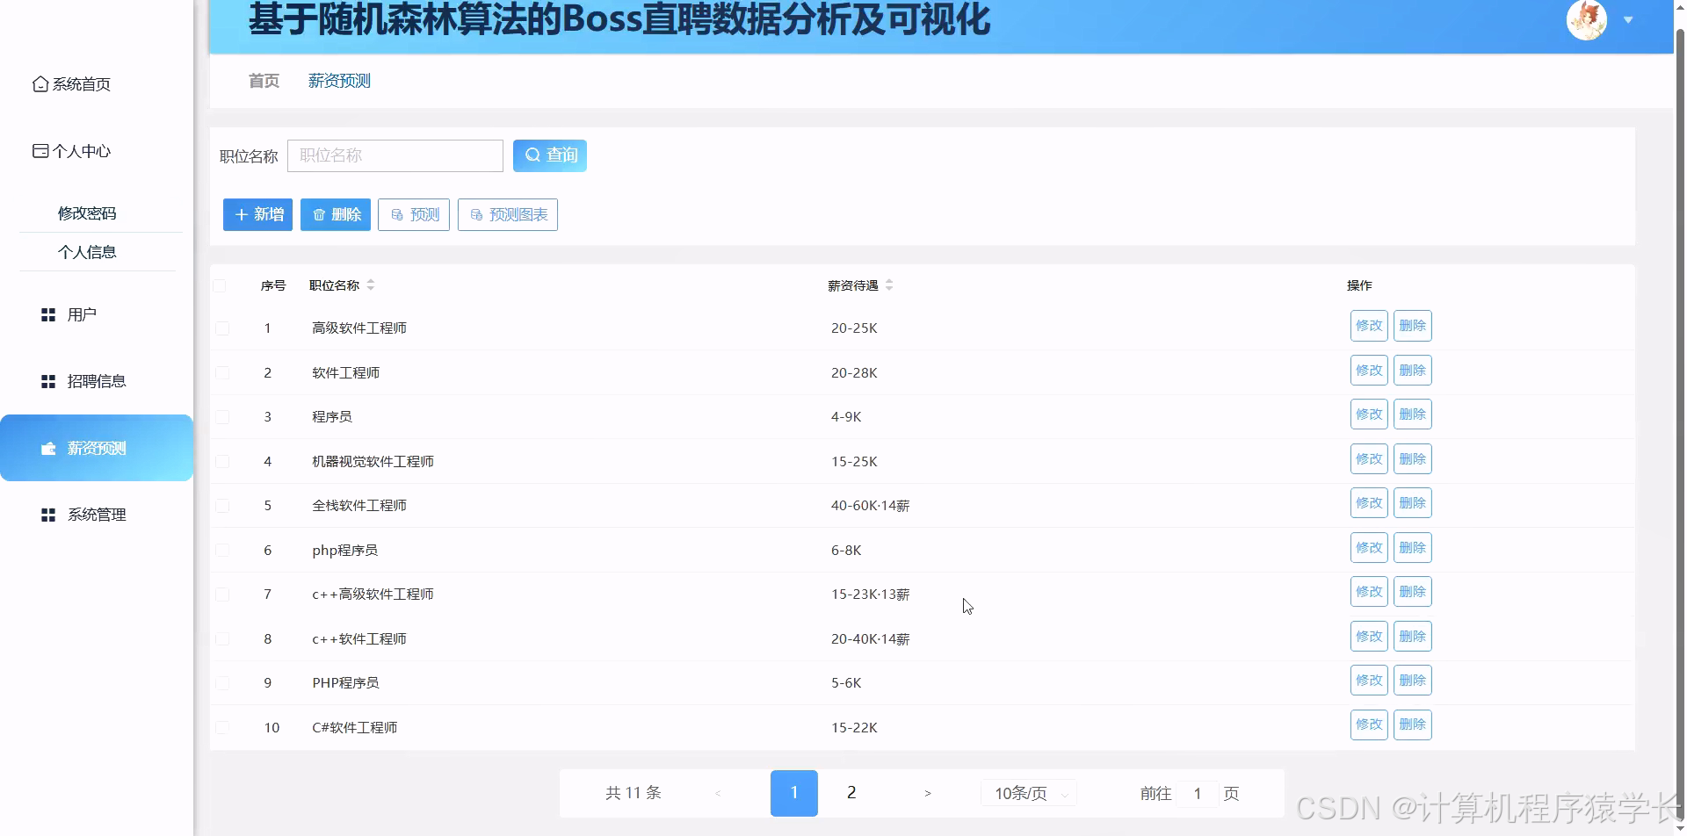The height and width of the screenshot is (836, 1687).
Task: Check the select-all checkbox in table header
Action: click(x=222, y=285)
